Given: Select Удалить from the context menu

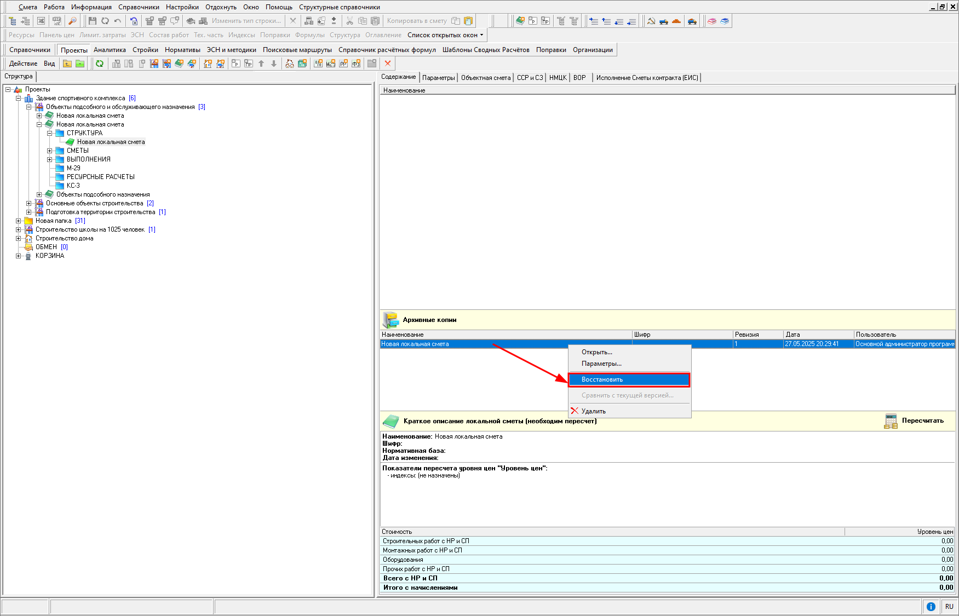Looking at the screenshot, I should 593,411.
